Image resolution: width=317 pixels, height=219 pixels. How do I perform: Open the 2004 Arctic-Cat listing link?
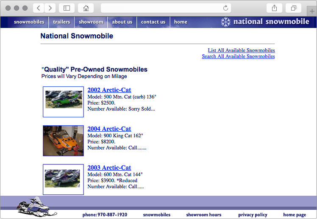click(109, 129)
